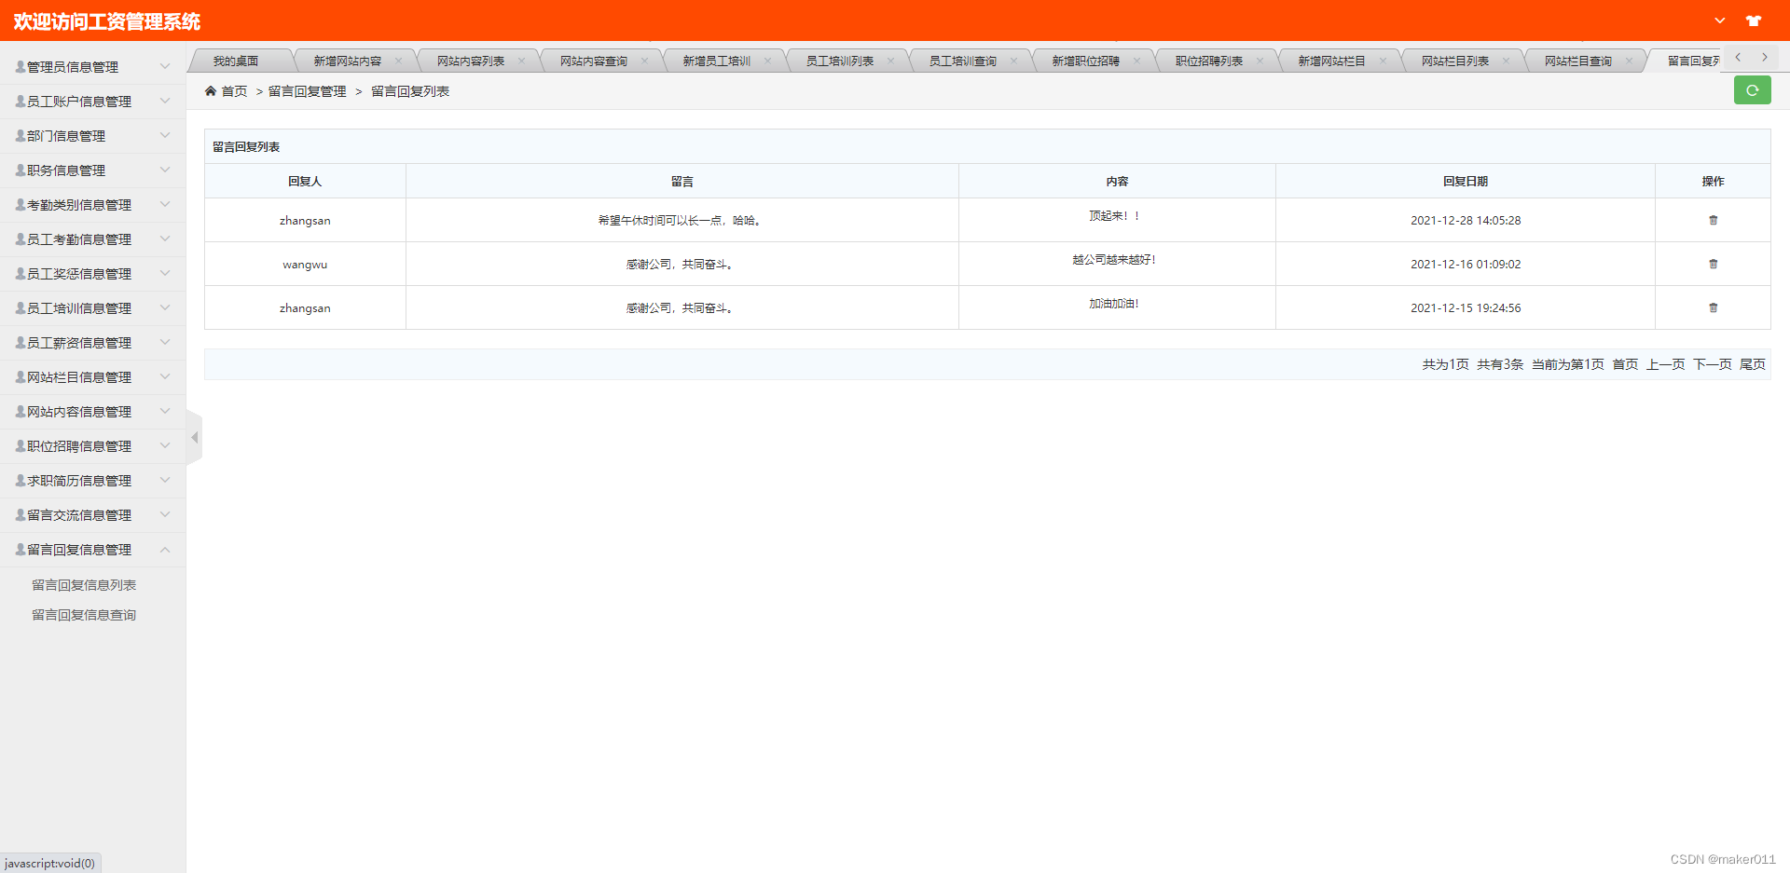
Task: Go to 下一页 next page
Action: [x=1712, y=364]
